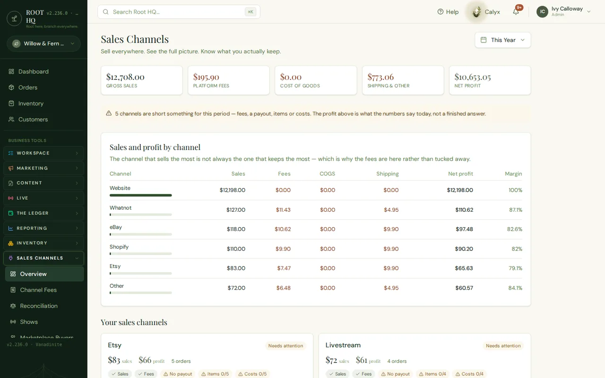Click the Etsy No payout chip
The height and width of the screenshot is (378, 605).
click(178, 374)
